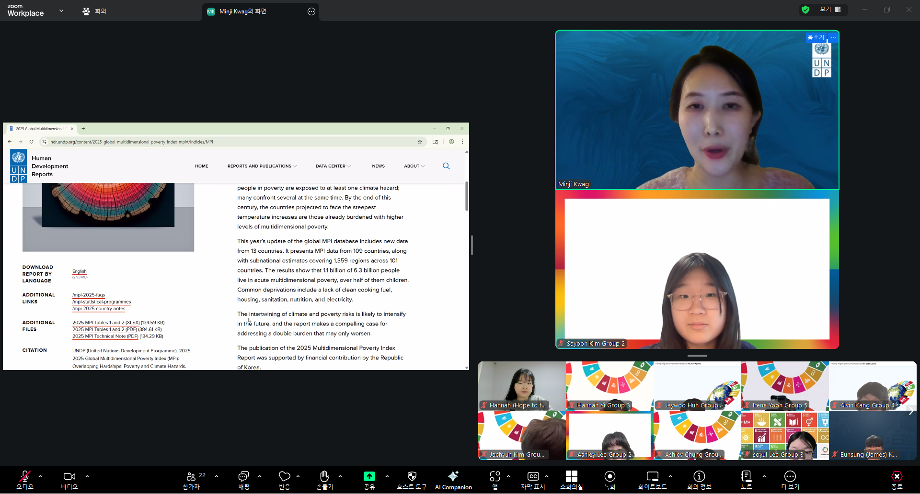Launch AI Companion
The image size is (920, 494).
coord(453,480)
